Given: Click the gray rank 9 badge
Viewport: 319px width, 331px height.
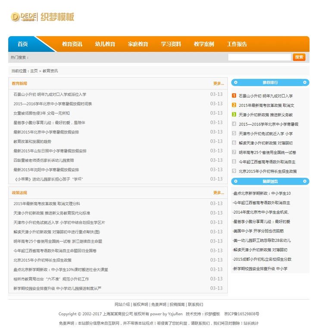Looking at the screenshot, I should click(234, 171).
